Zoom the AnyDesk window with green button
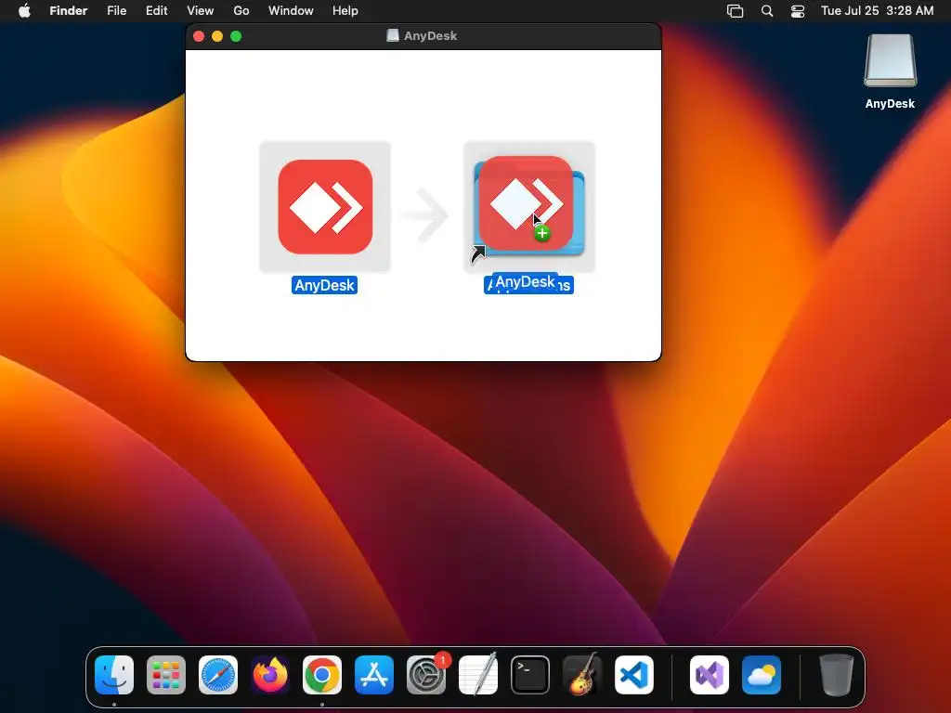Image resolution: width=951 pixels, height=713 pixels. coord(236,36)
